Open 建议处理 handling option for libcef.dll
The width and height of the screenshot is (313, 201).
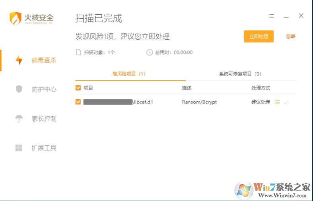(261, 102)
